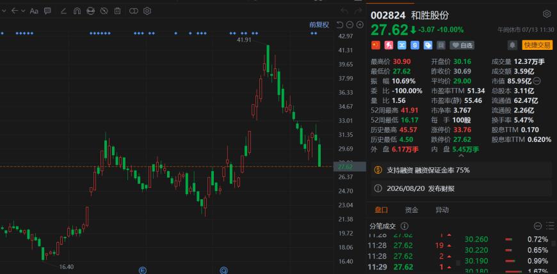The width and height of the screenshot is (557, 274).
Task: Click the 30.260 price level row
Action: coord(506,240)
